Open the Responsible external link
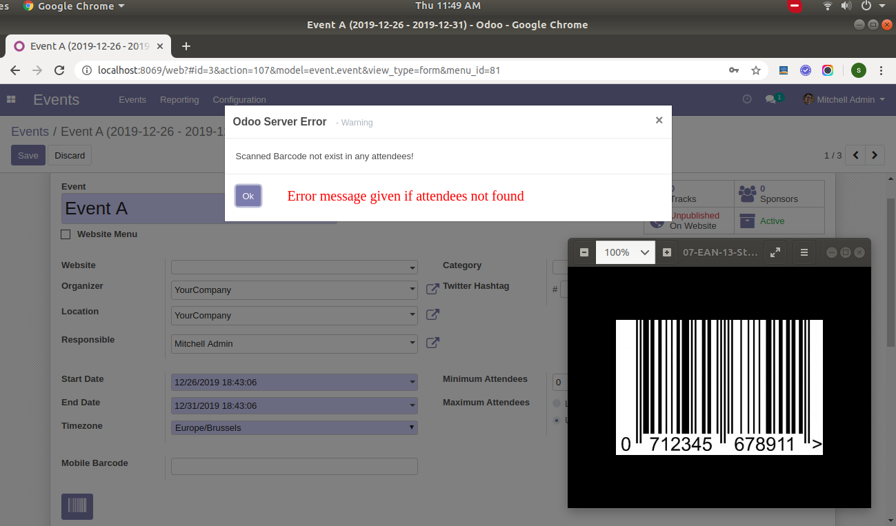The image size is (896, 526). 432,343
